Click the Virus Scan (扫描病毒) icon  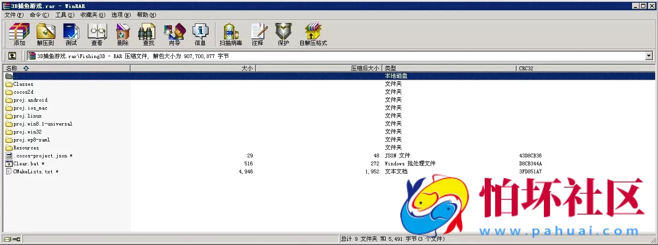(231, 34)
